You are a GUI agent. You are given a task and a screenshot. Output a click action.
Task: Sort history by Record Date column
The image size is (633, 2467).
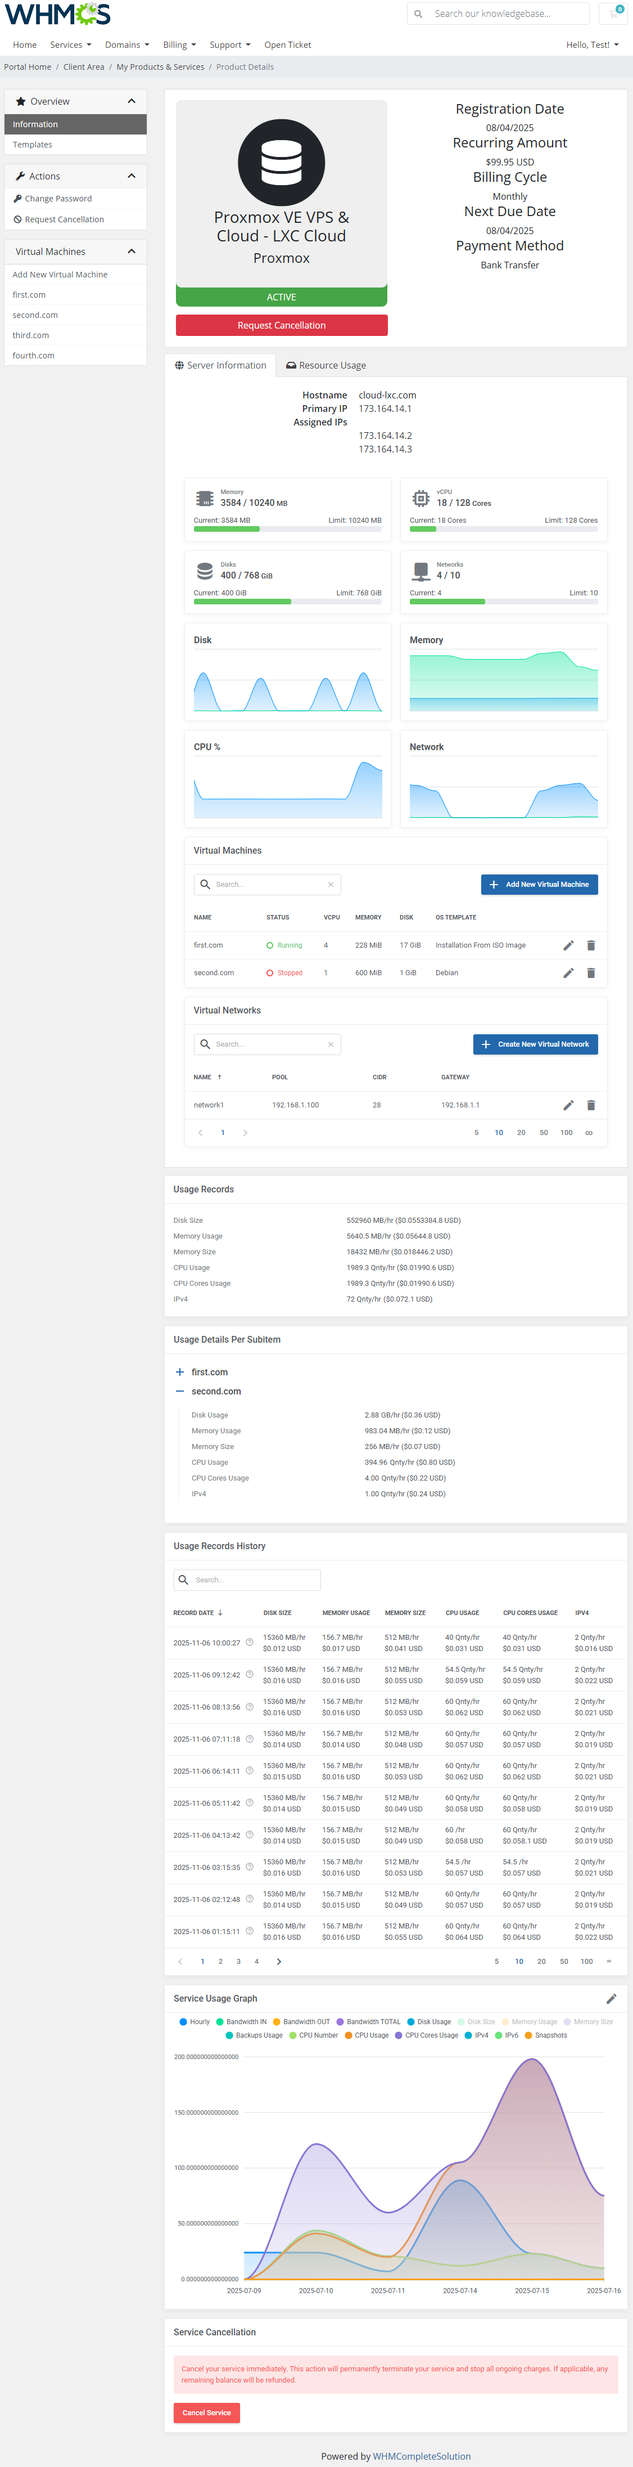[197, 1613]
